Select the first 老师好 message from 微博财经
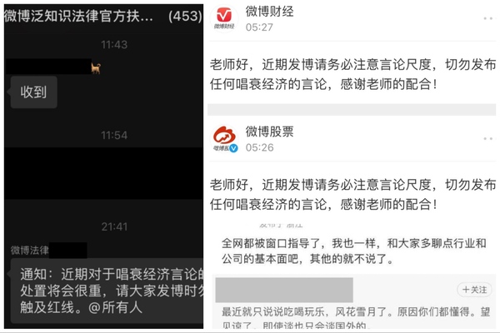500x333 pixels. [x=352, y=74]
